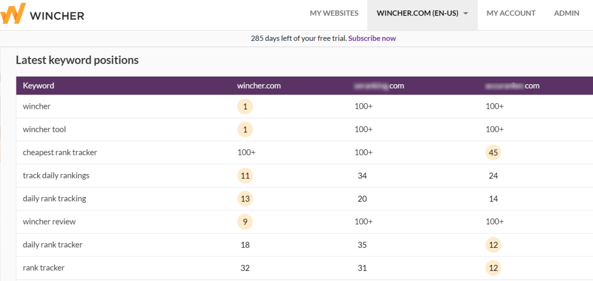593x281 pixels.
Task: Click the "12" badge in rank tracker row
Action: coord(493,268)
